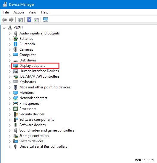Expand the System devices chevron
157x163 pixels.
pyautogui.click(x=10, y=141)
